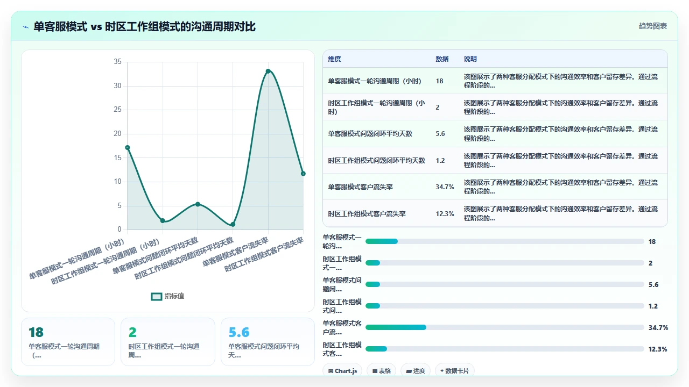Click the y-axis label 35
Image resolution: width=689 pixels, height=387 pixels.
[118, 62]
